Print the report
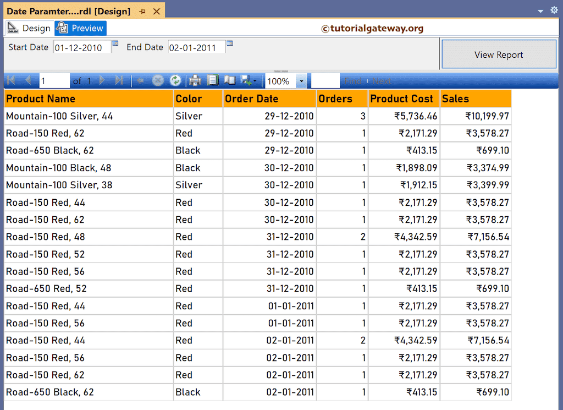Viewport: 563px width, 410px height. pyautogui.click(x=195, y=80)
